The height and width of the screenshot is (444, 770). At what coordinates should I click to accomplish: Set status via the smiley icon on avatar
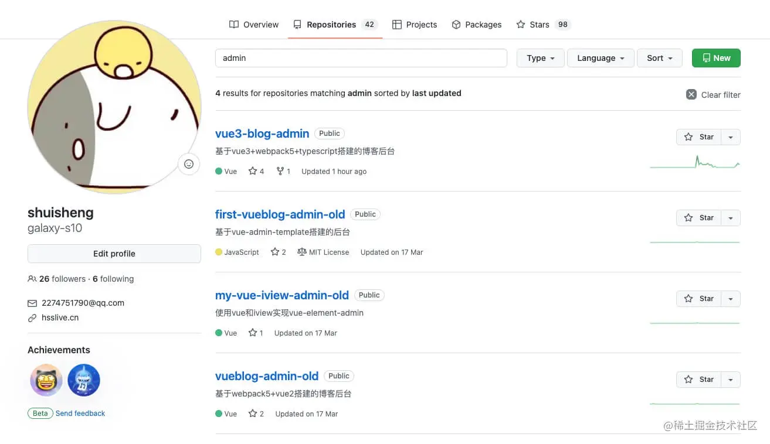coord(189,164)
